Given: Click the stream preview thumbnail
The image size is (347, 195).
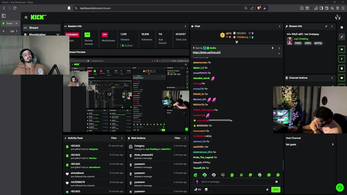Looking at the screenshot, I should pyautogui.click(x=126, y=95).
